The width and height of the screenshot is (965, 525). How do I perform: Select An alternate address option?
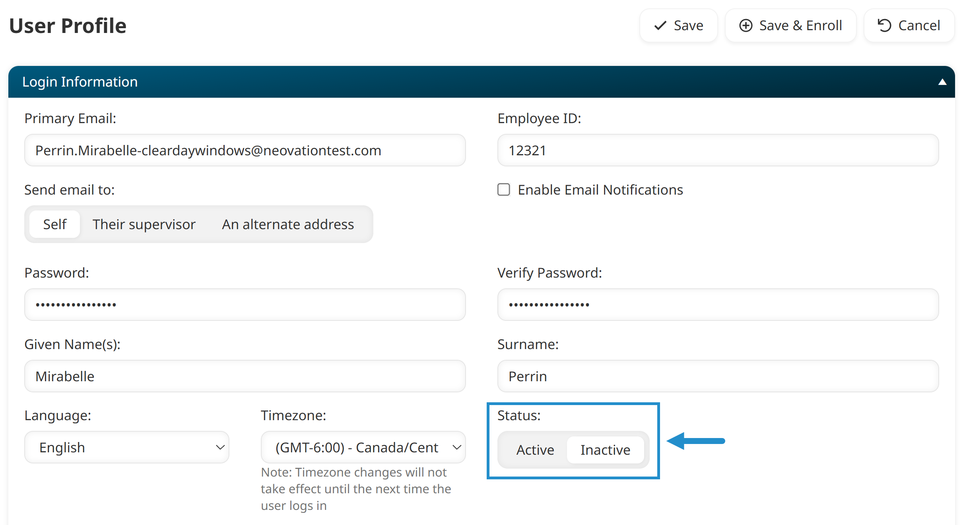(288, 224)
